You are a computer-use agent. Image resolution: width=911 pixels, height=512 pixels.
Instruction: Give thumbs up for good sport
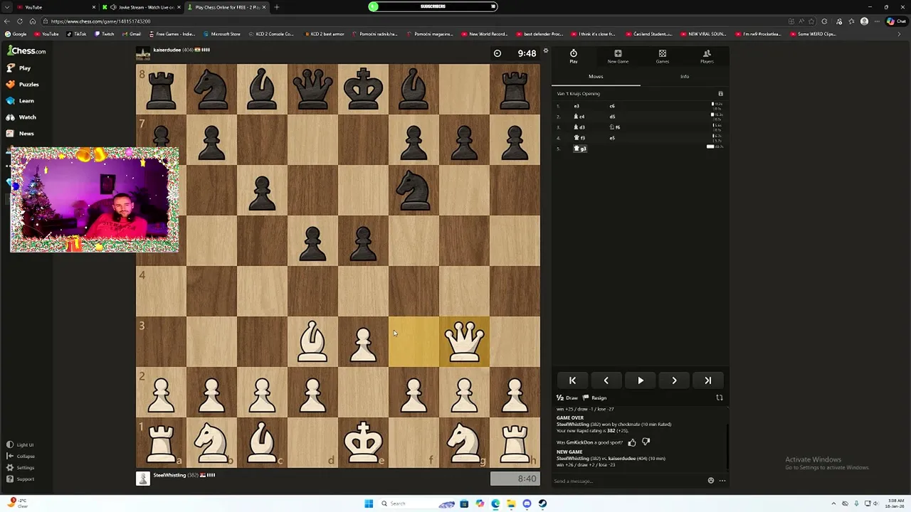click(x=632, y=442)
